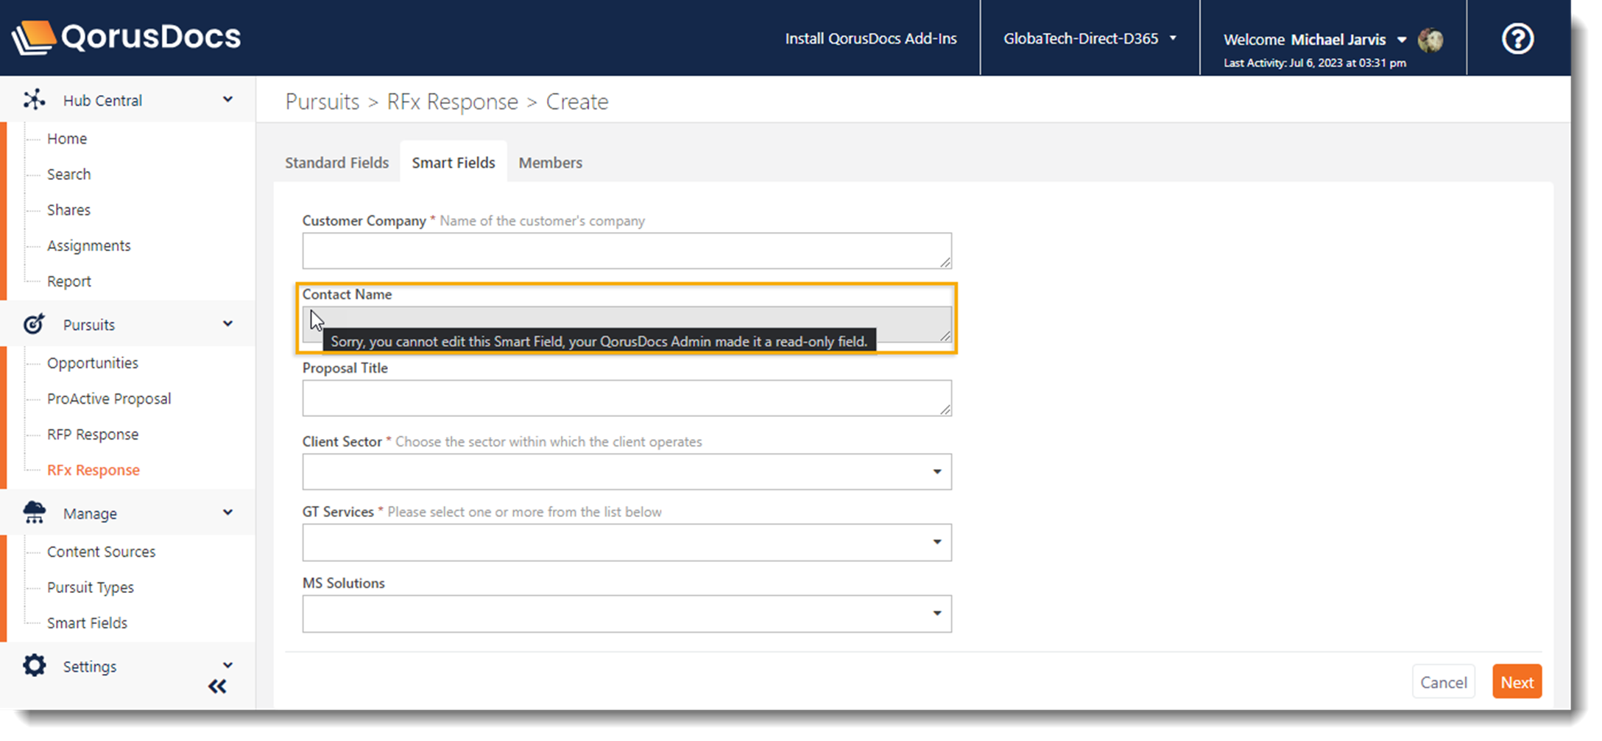Click the Manage cloud icon
The image size is (1602, 741).
pos(34,513)
